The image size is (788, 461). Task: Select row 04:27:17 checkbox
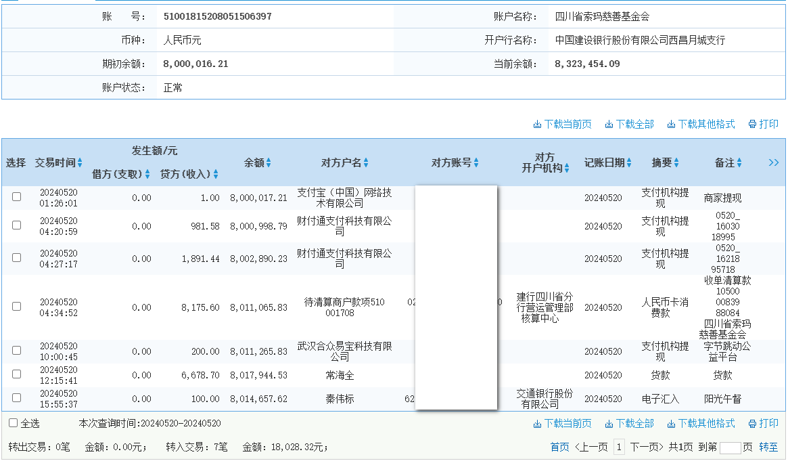point(17,258)
